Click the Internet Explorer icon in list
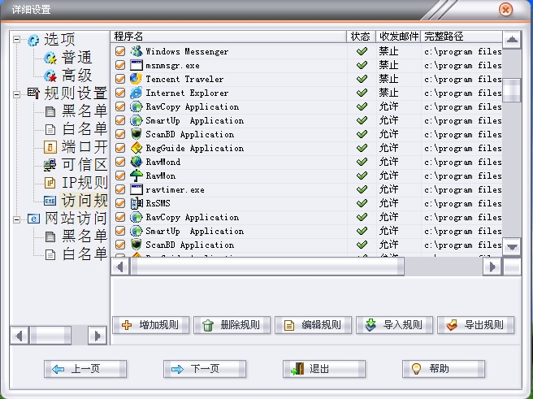The image size is (533, 399). click(x=136, y=93)
